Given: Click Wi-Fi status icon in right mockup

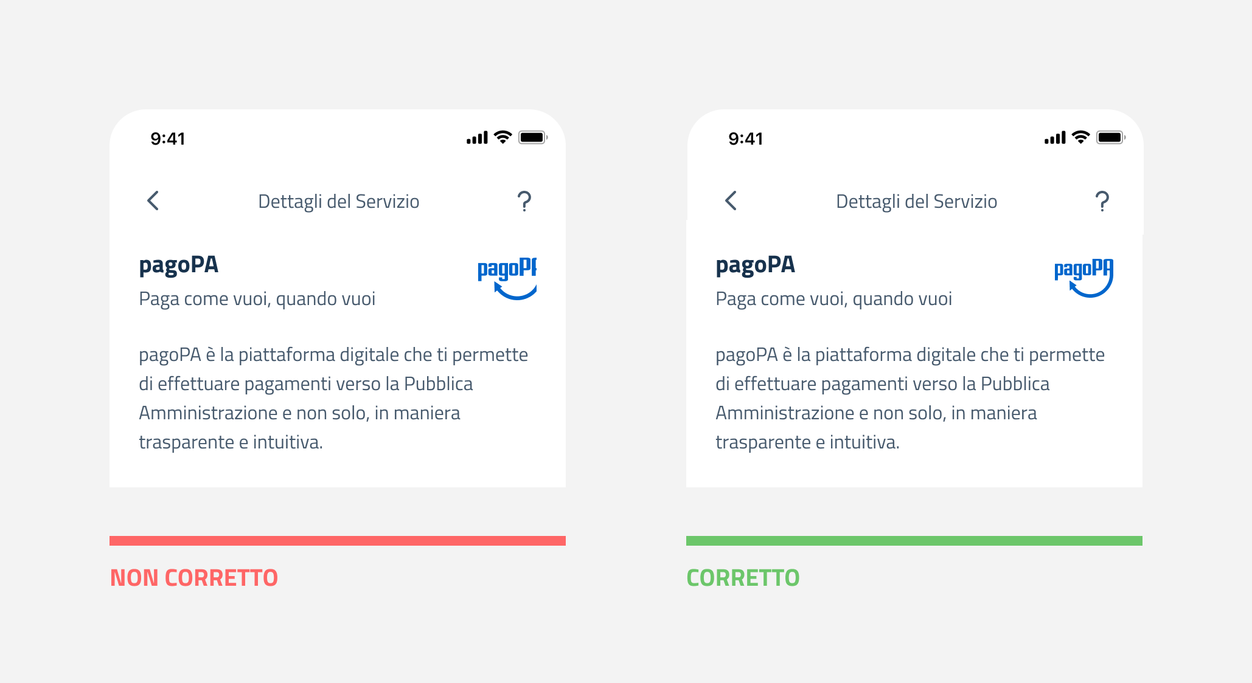Looking at the screenshot, I should [x=1080, y=137].
